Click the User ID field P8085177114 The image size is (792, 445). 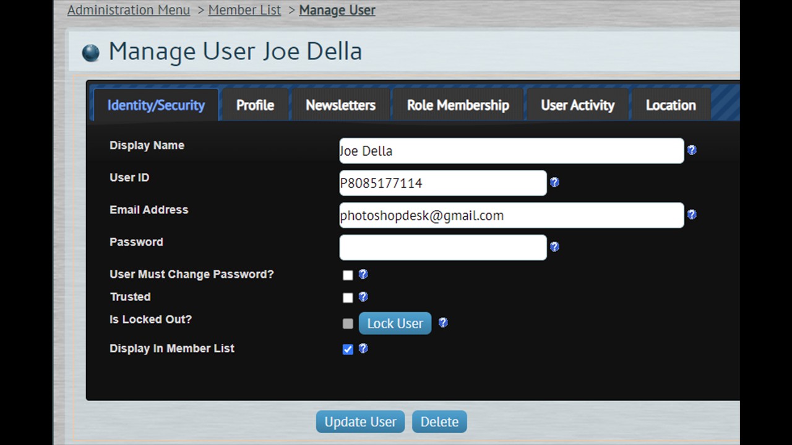pos(443,183)
